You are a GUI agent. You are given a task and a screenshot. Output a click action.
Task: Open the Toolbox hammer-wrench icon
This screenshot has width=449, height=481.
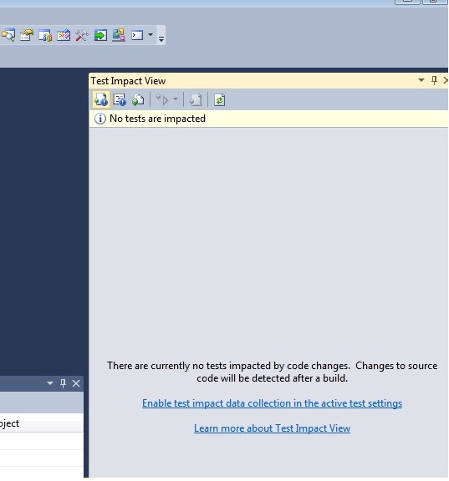82,35
